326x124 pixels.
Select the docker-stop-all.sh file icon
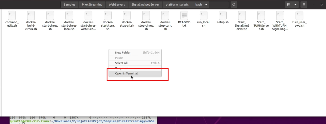[x=127, y=15]
